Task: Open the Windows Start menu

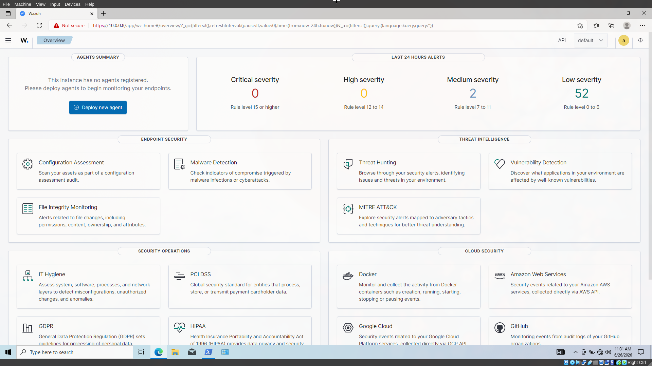Action: click(8, 352)
